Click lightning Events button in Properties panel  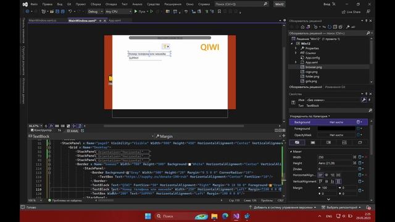point(369,100)
